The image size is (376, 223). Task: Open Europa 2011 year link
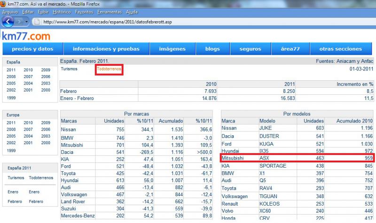pos(11,123)
